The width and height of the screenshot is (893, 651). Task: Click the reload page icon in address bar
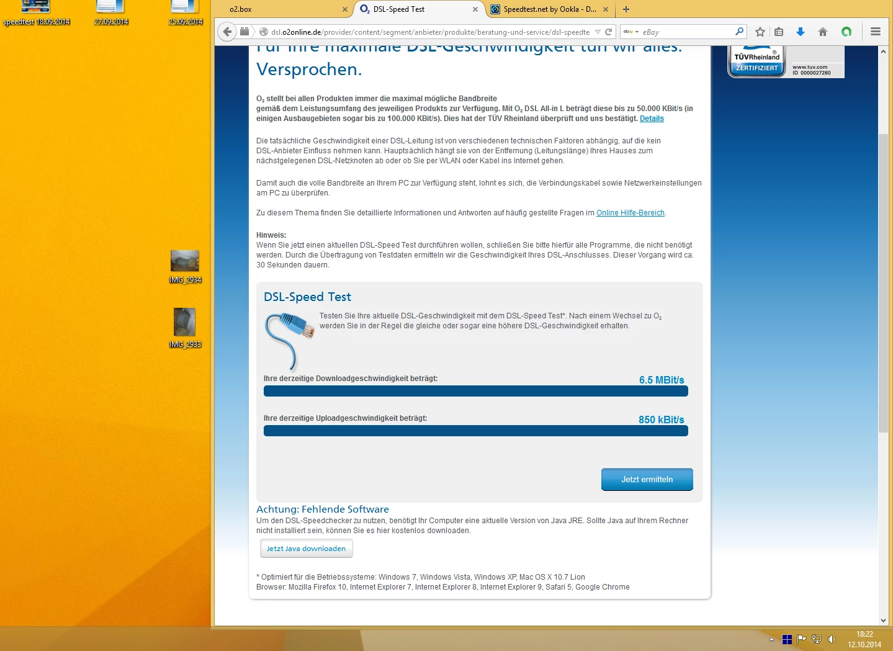tap(609, 32)
